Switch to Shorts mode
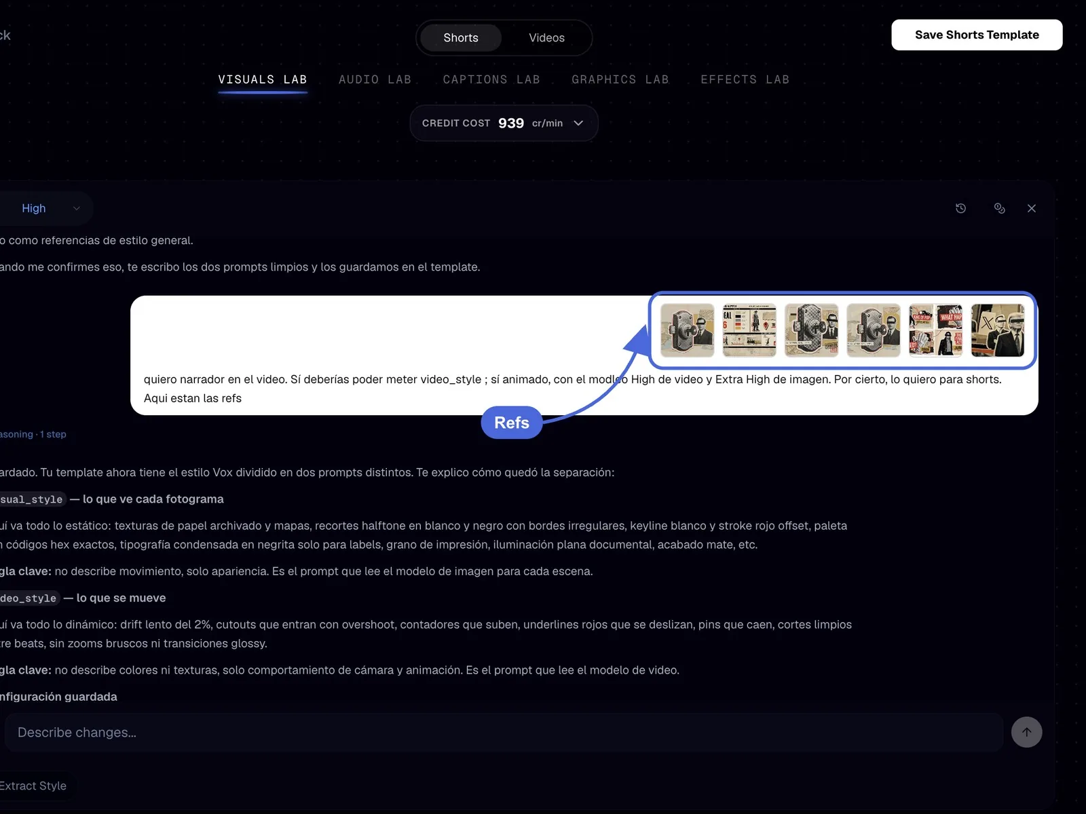 (x=461, y=38)
